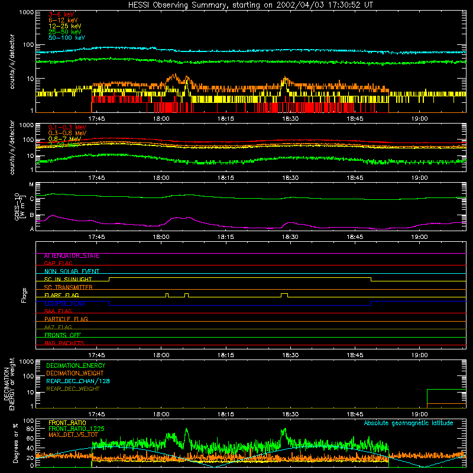Click the A class tick on GOES axis
The width and height of the screenshot is (473, 473).
click(32, 229)
